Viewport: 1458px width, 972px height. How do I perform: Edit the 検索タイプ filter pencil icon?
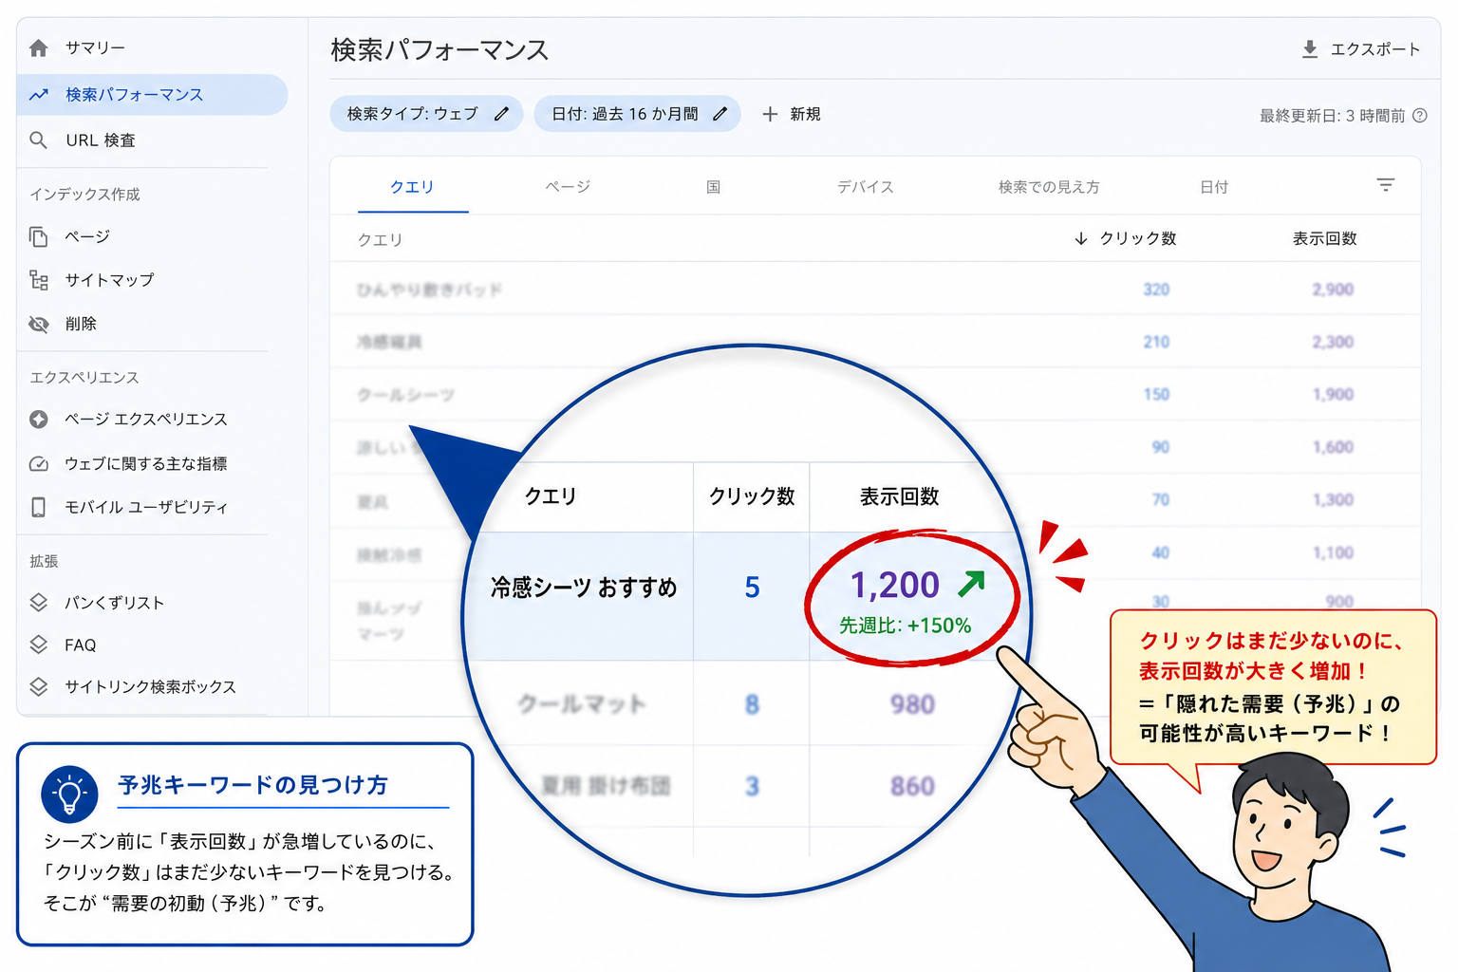click(501, 114)
